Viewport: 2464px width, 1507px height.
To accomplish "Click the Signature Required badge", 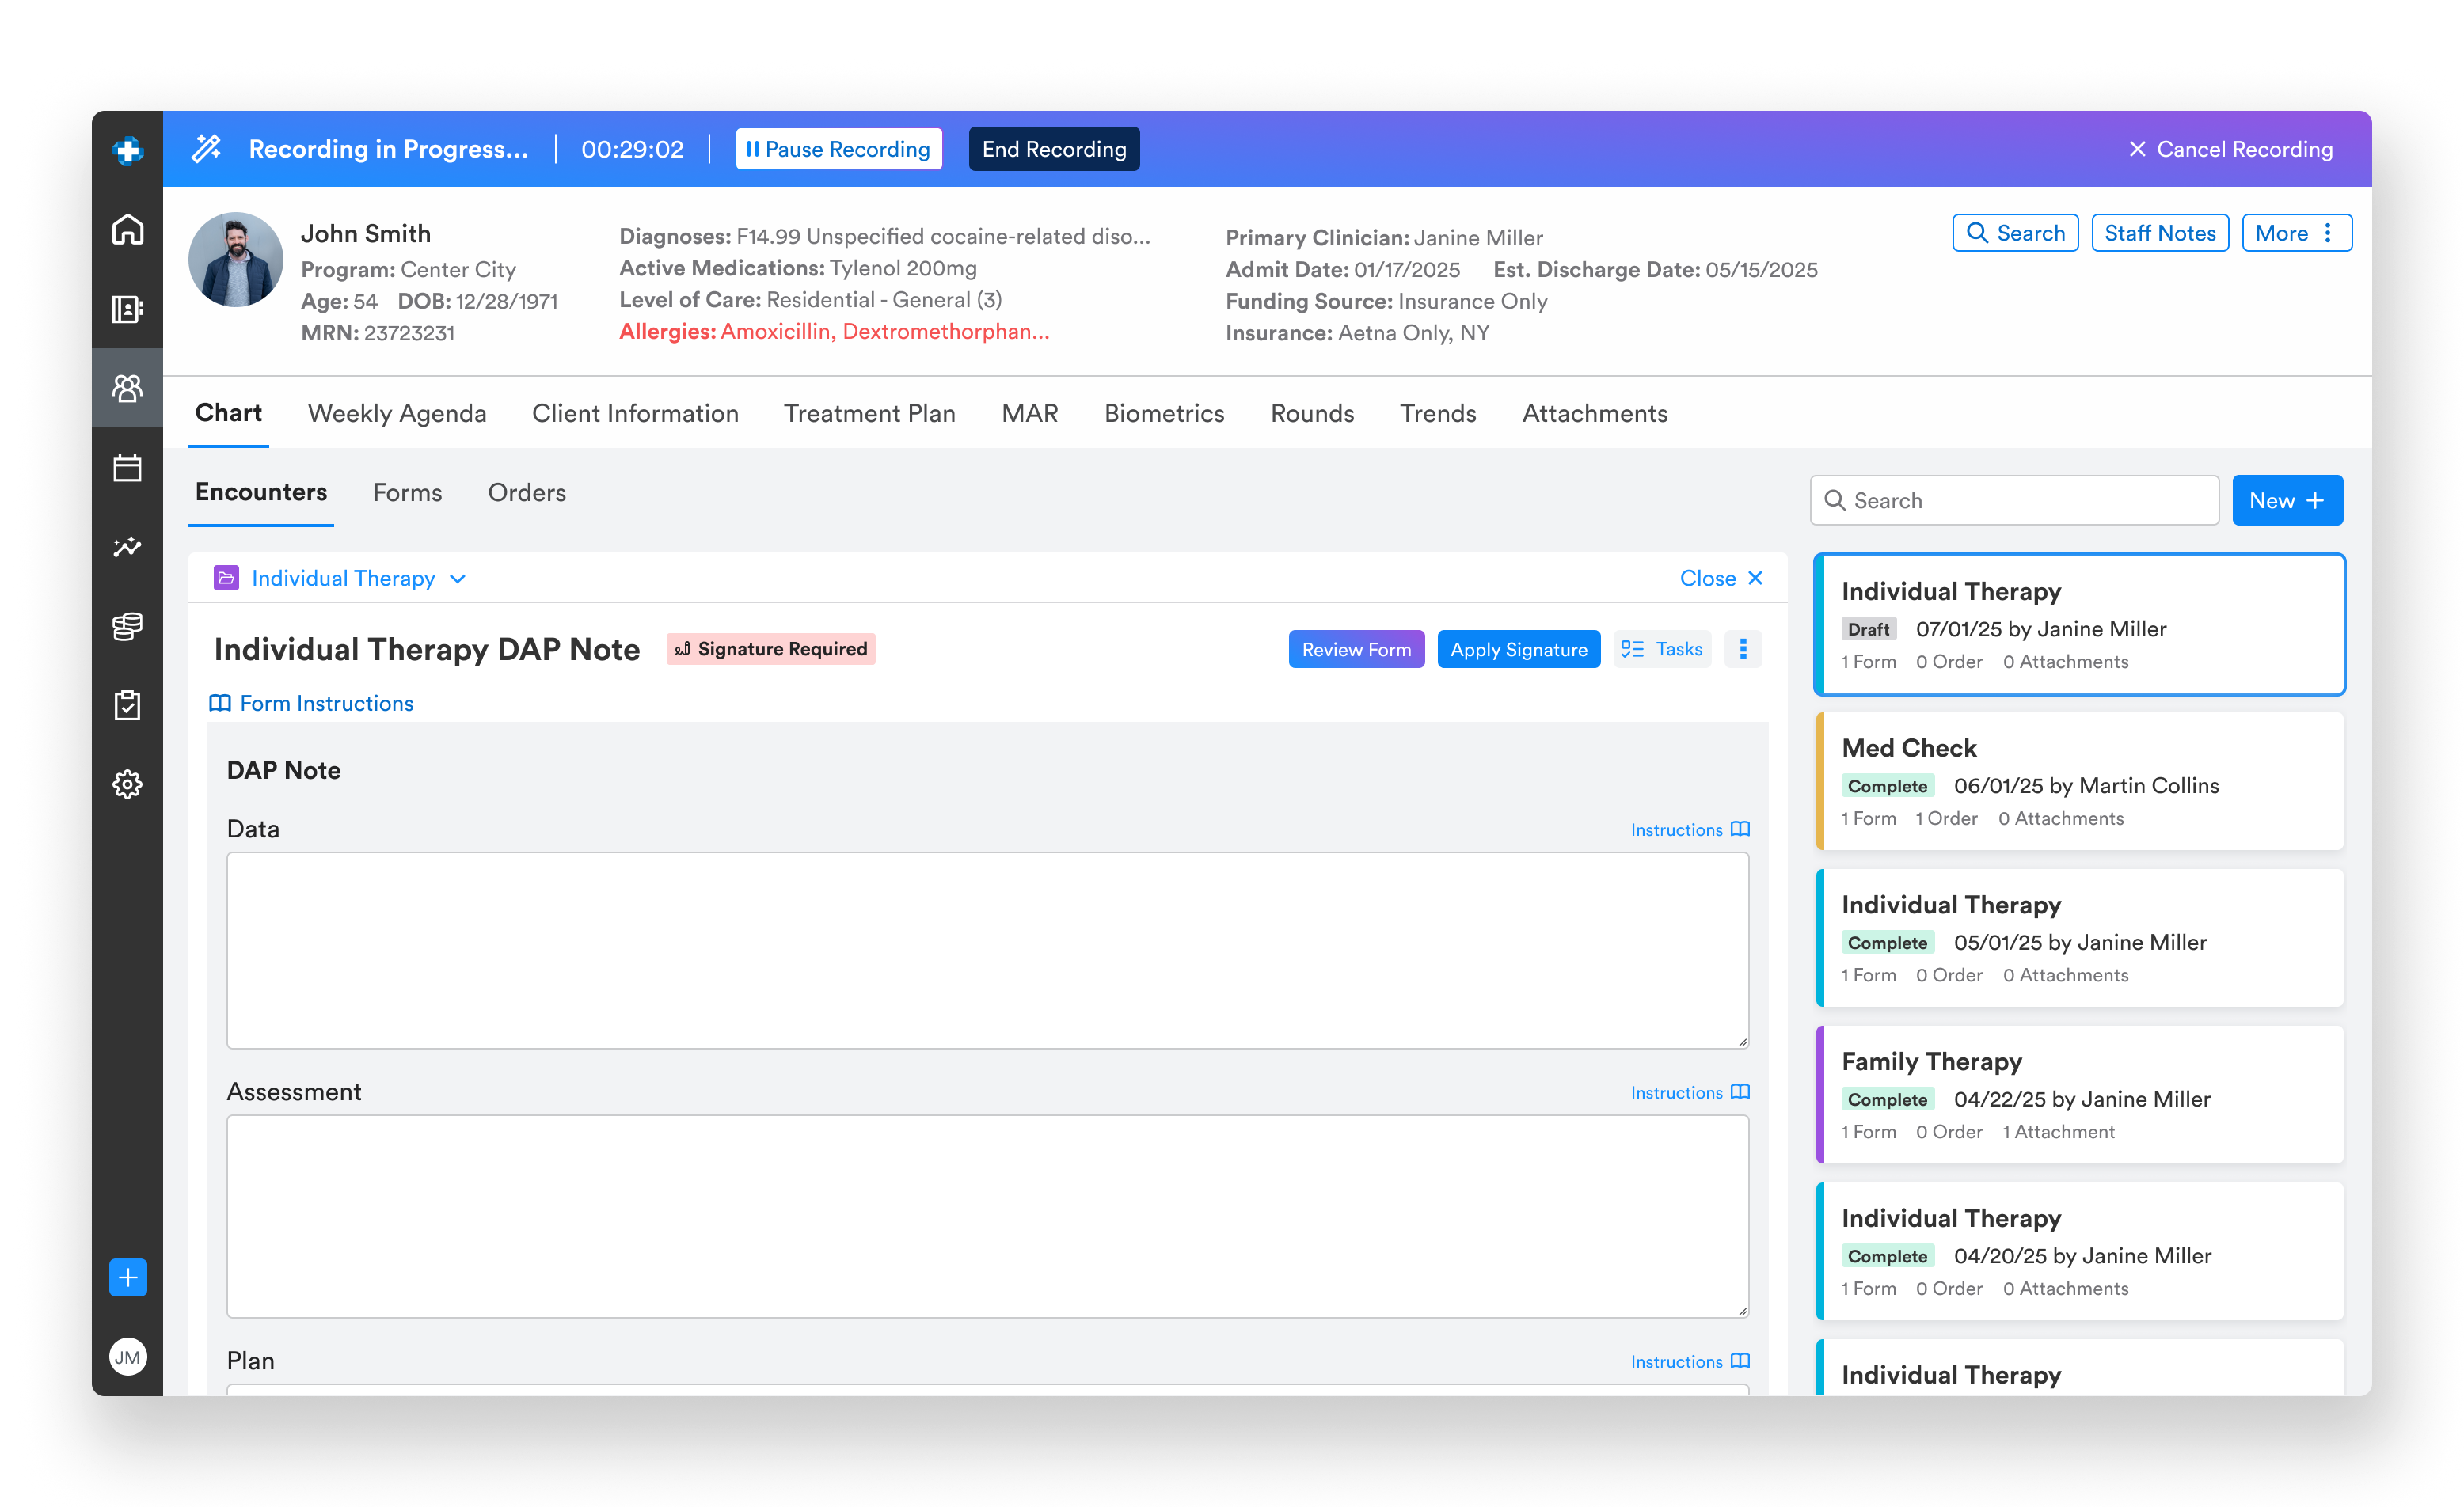I will point(770,648).
